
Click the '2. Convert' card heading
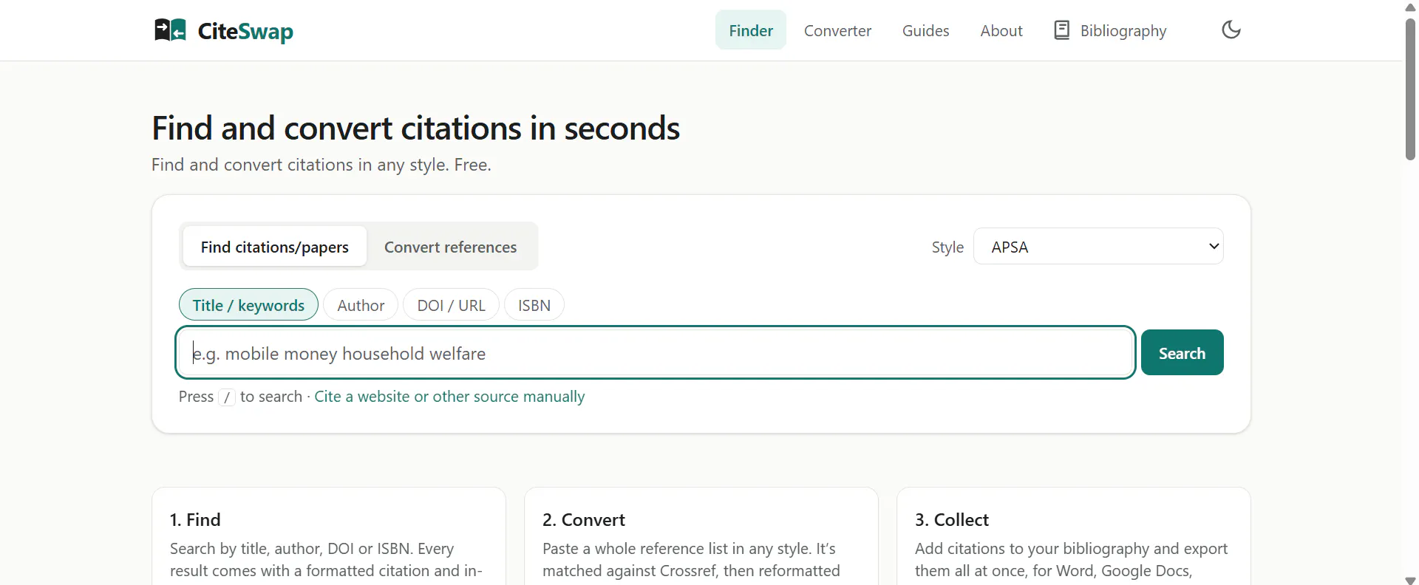584,520
